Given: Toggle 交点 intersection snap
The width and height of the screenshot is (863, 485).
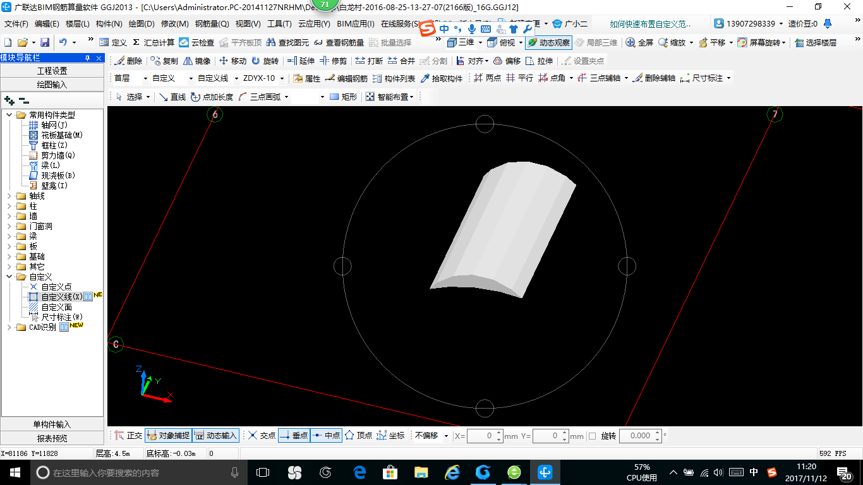Looking at the screenshot, I should click(262, 436).
